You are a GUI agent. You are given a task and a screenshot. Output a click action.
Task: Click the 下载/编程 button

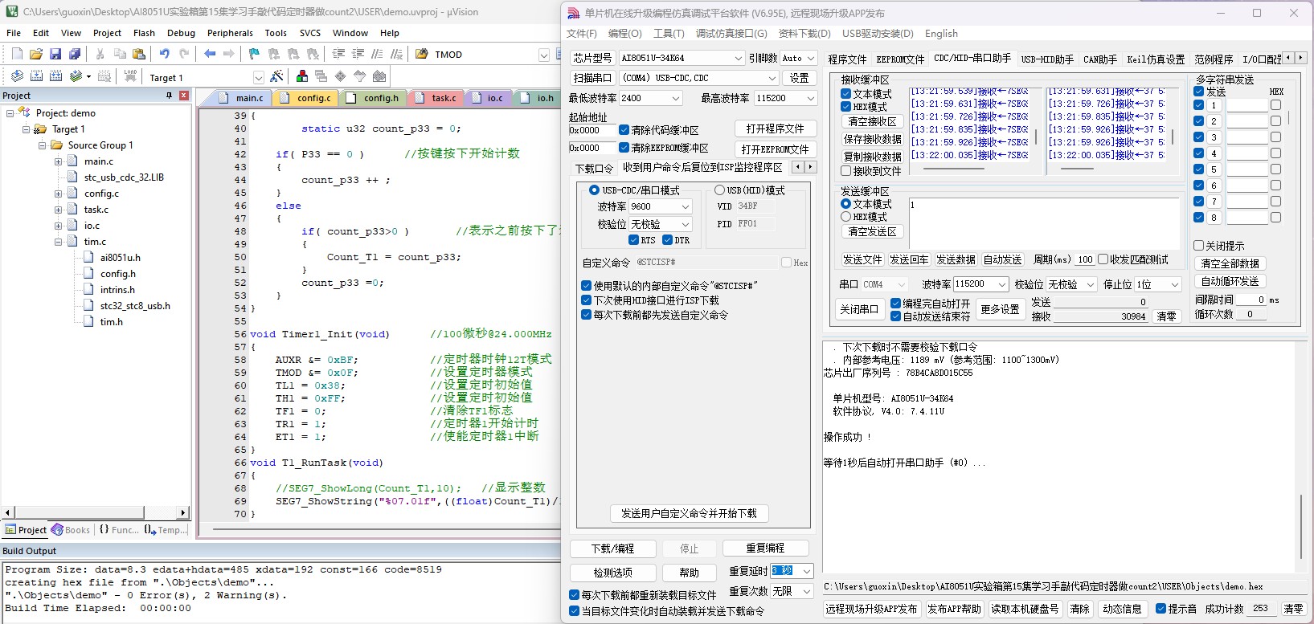tap(612, 549)
